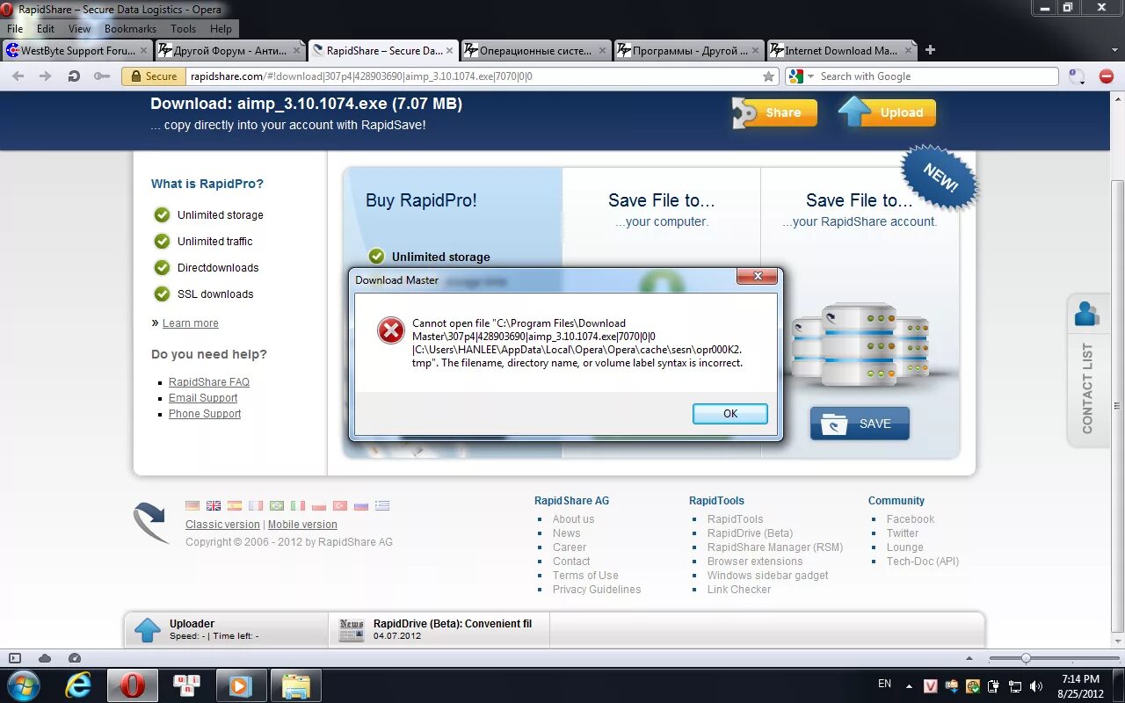The width and height of the screenshot is (1125, 703).
Task: Click the Uploader arrow icon in footer bar
Action: 147,629
